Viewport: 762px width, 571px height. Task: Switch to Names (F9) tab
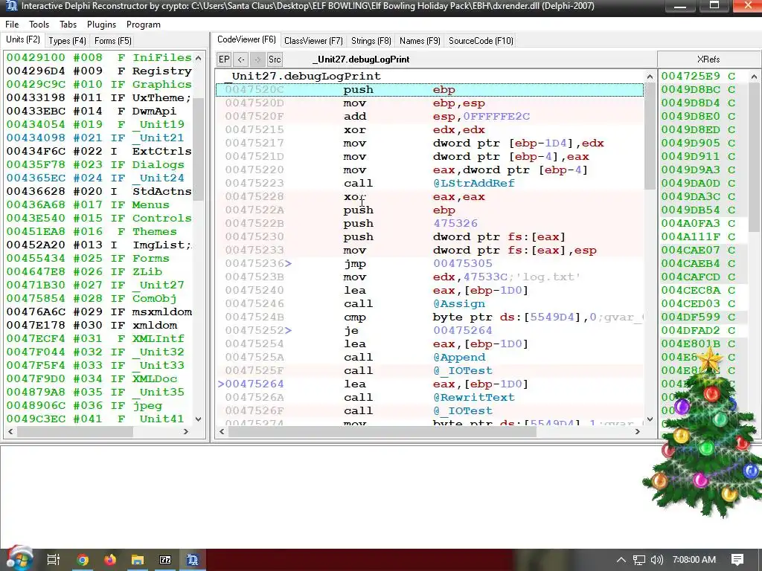coord(420,41)
